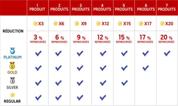Click the Gold medal icon
Screen dimensions: 178x106
pos(12,66)
